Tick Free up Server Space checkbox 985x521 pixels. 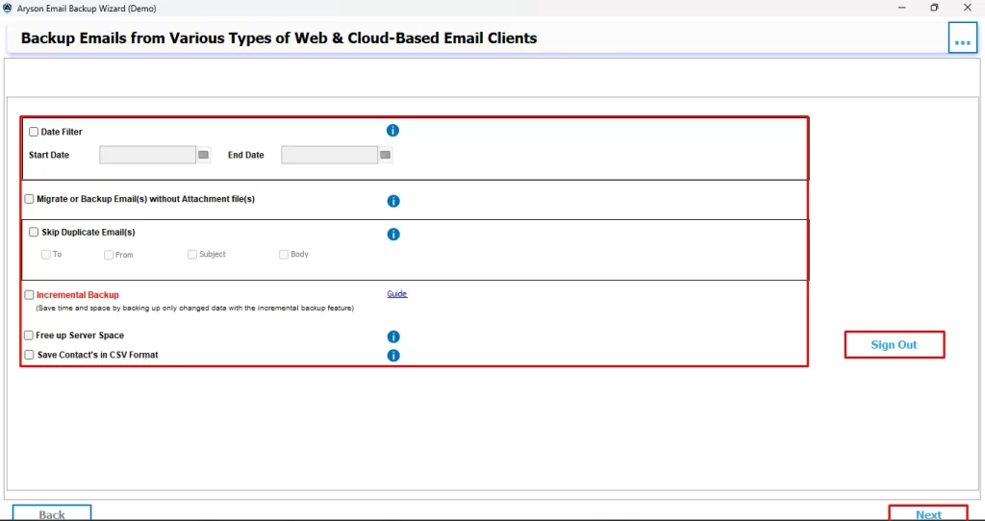(29, 335)
